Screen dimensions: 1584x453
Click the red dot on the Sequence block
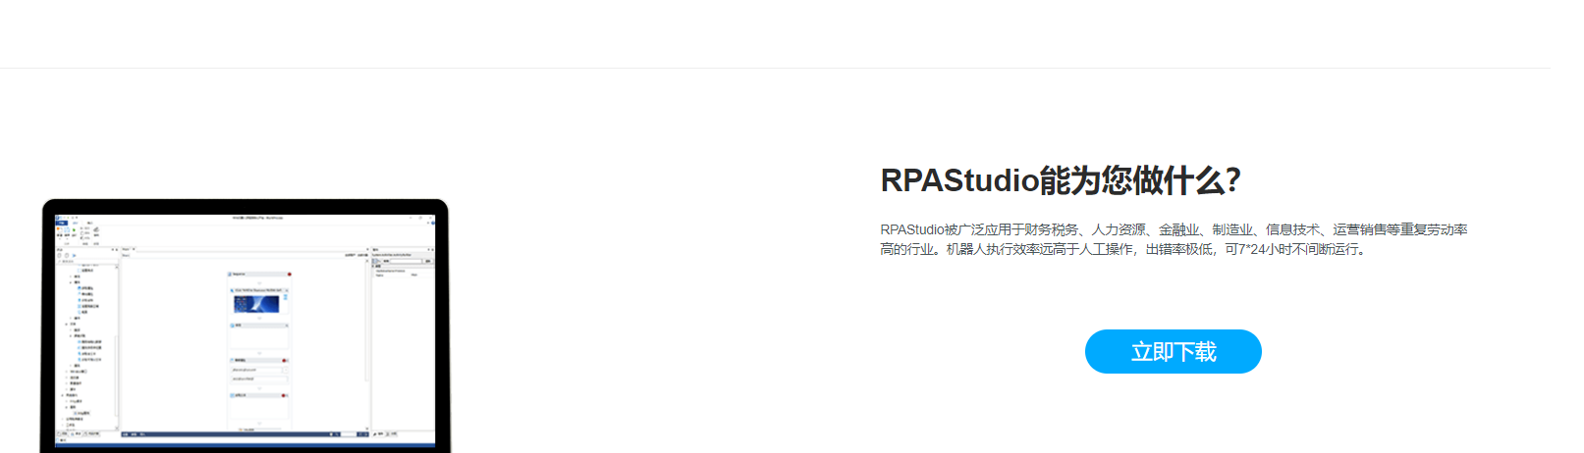pyautogui.click(x=289, y=275)
